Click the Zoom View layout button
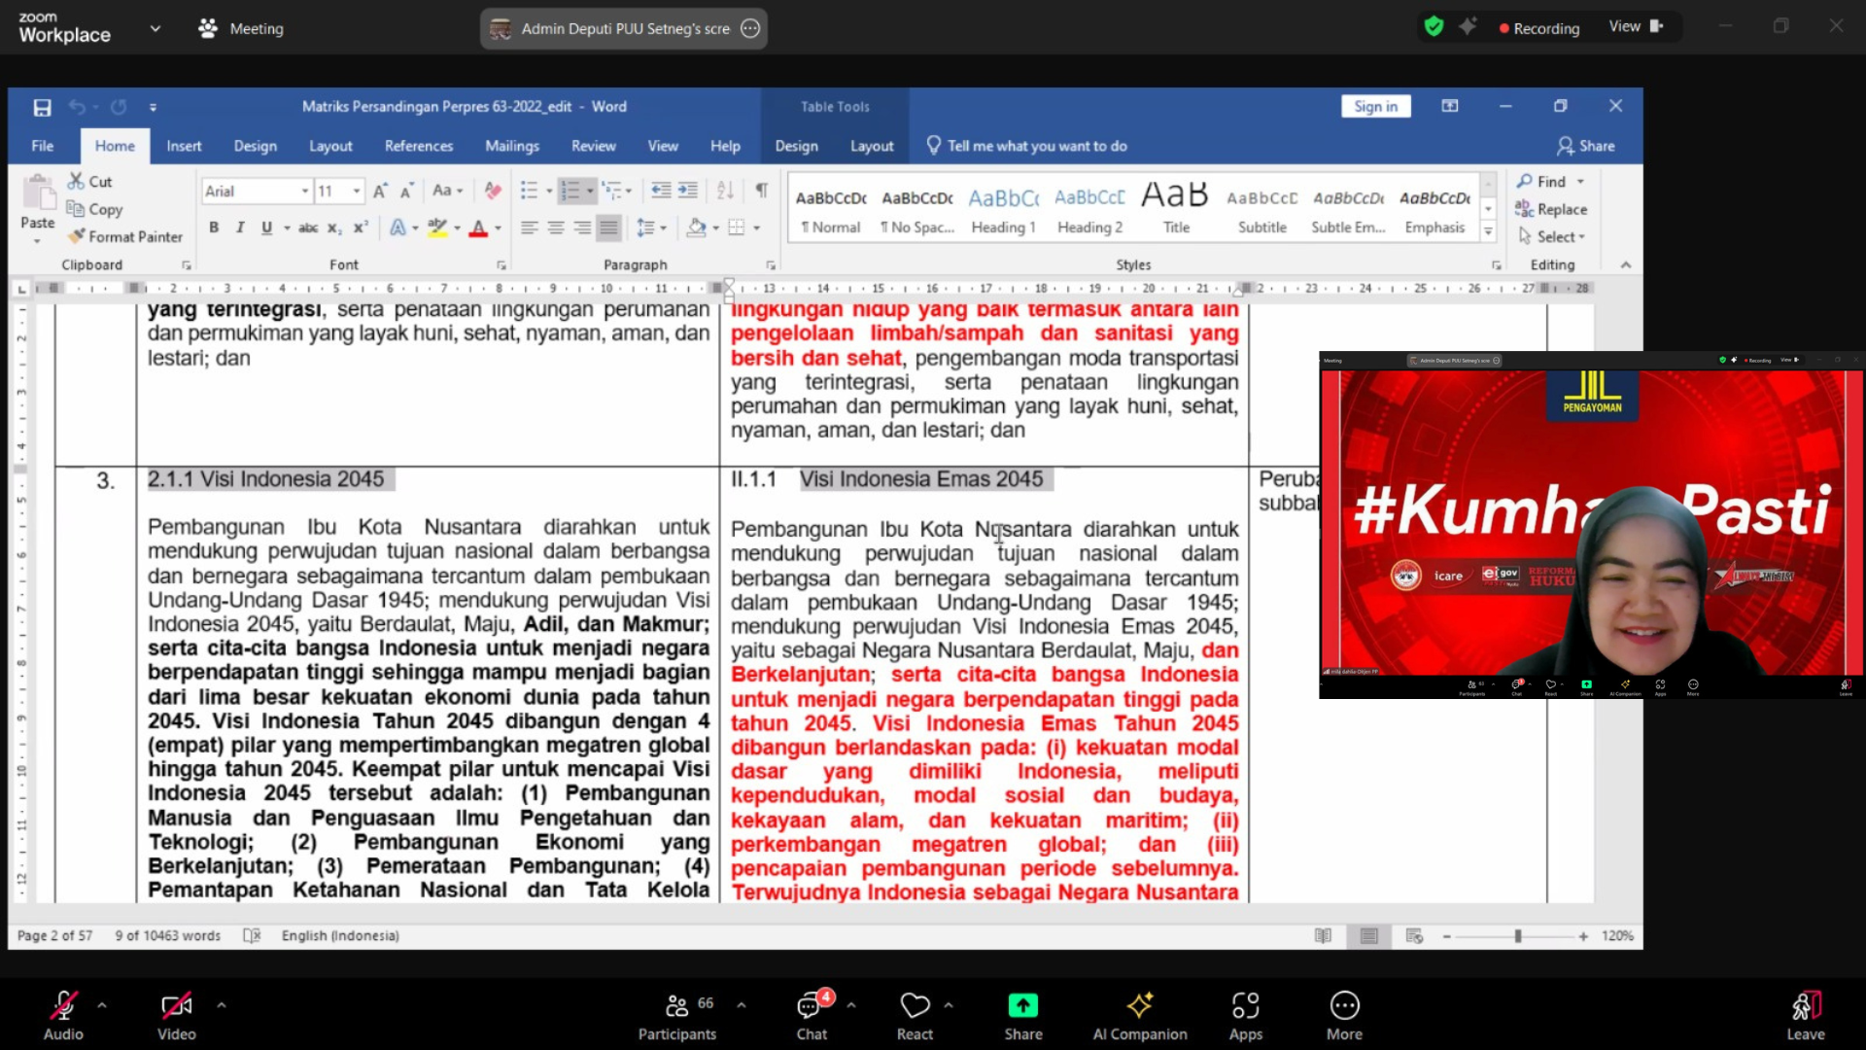This screenshot has height=1050, width=1866. point(1636,27)
